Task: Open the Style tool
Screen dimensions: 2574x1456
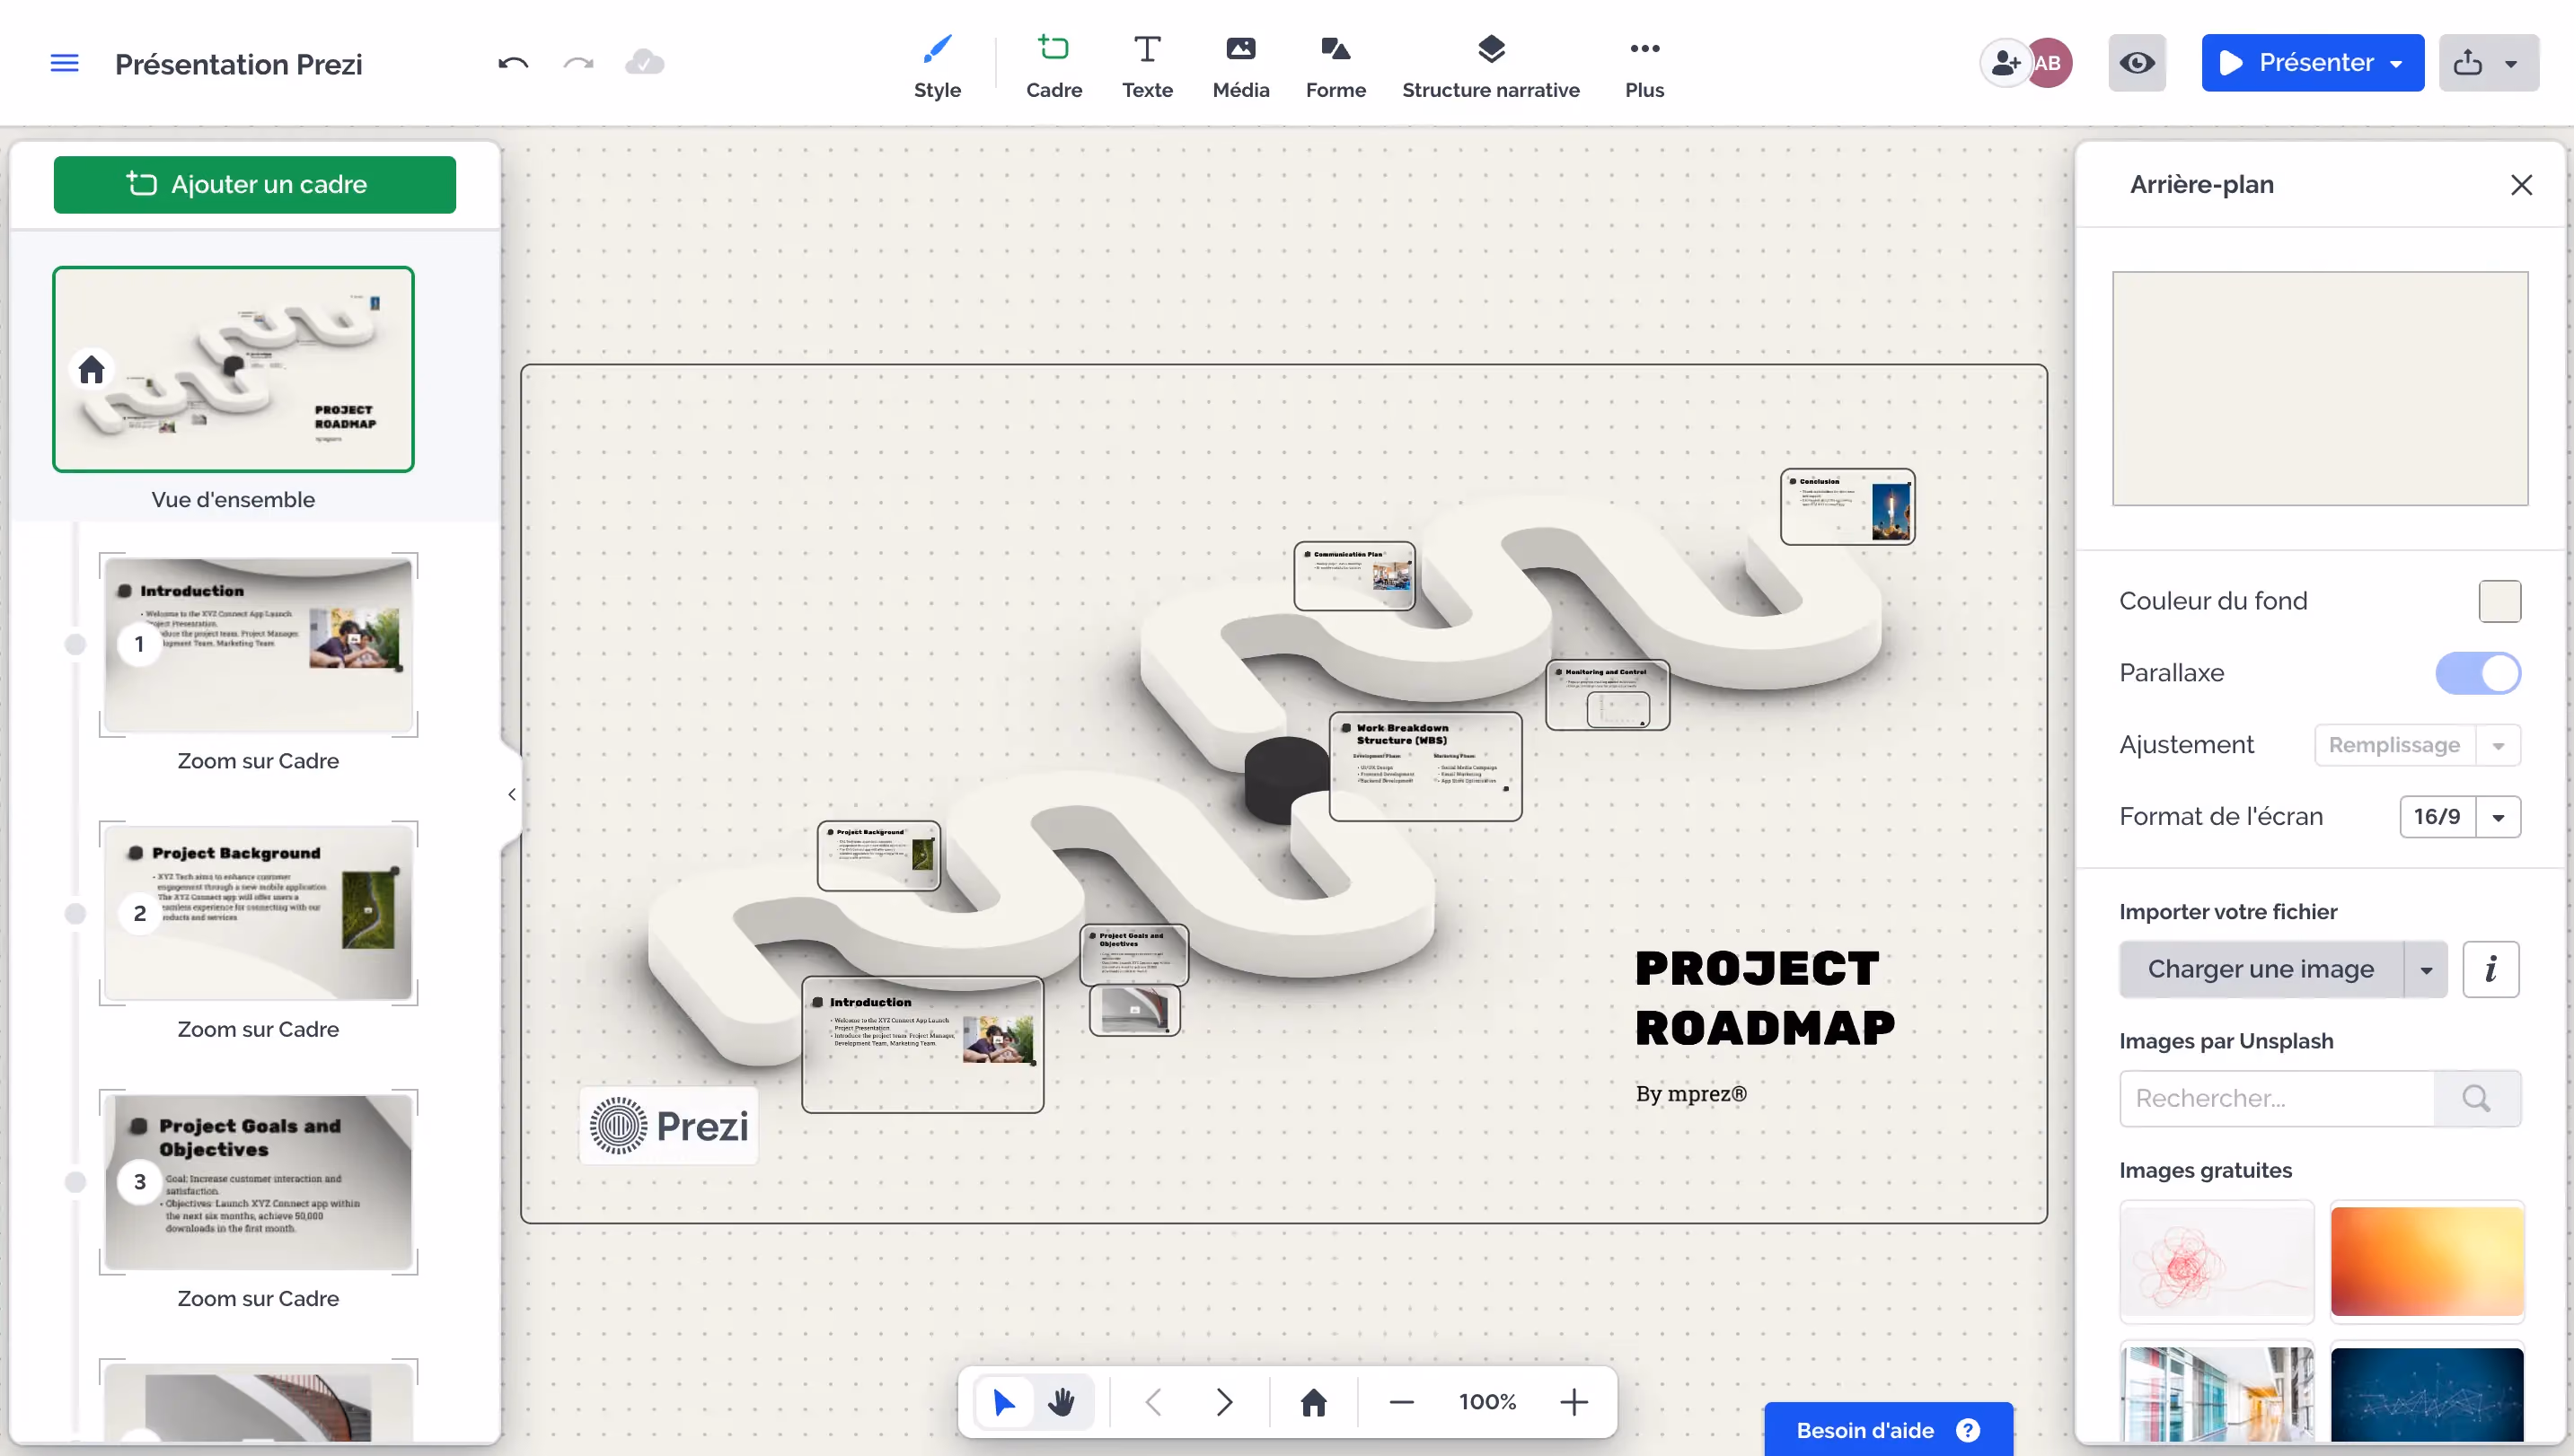Action: click(938, 66)
